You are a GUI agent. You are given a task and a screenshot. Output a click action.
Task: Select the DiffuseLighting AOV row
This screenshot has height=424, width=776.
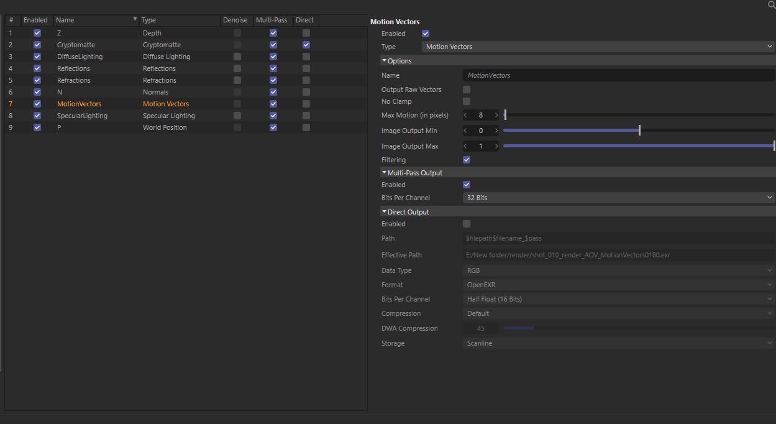(x=80, y=57)
